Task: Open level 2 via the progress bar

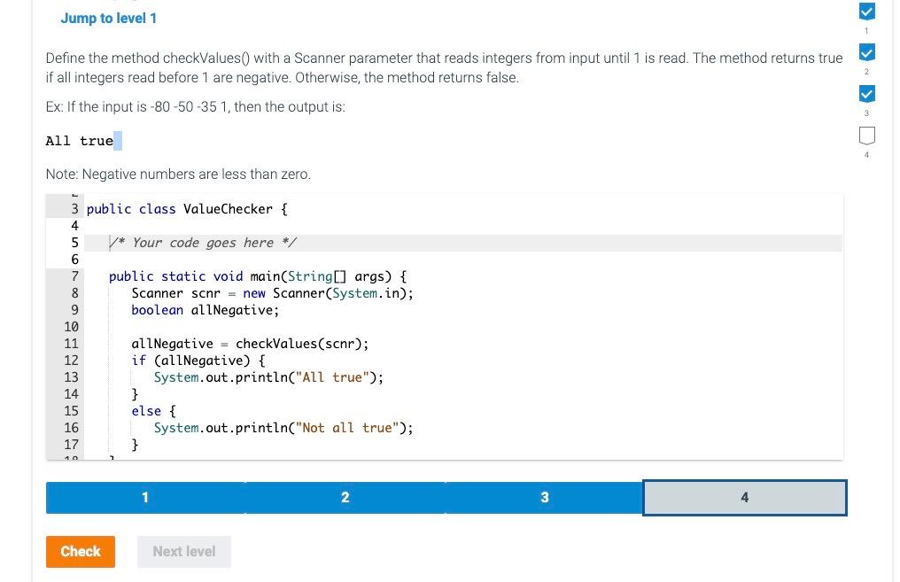Action: (345, 497)
